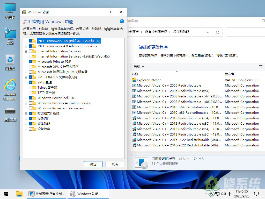The image size is (265, 199).
Task: Open the Start menu on the taskbar
Action: pyautogui.click(x=6, y=194)
